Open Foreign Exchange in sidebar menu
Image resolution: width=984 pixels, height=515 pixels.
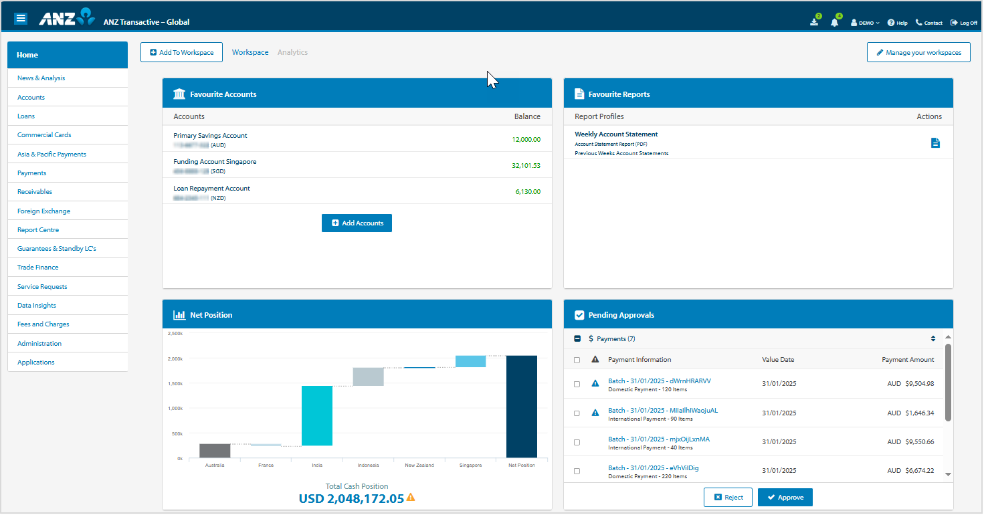[x=43, y=211]
